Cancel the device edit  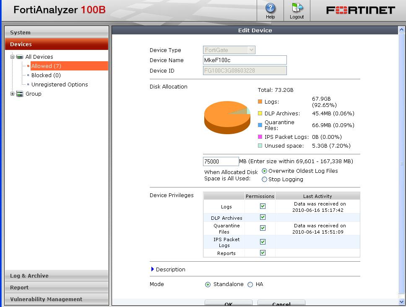pos(281,304)
